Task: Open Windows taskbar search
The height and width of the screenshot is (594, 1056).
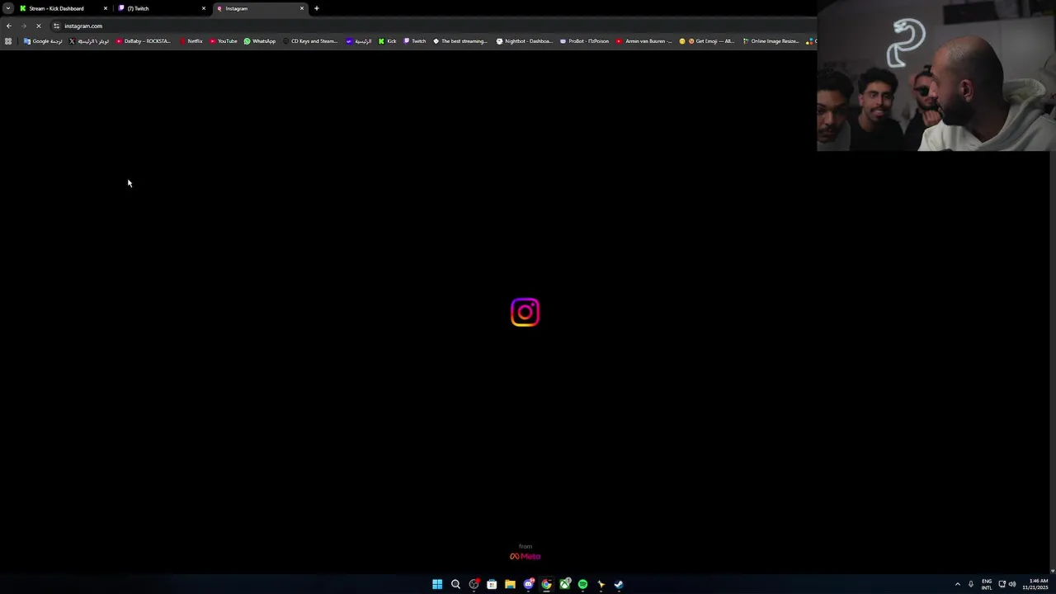Action: pyautogui.click(x=455, y=584)
